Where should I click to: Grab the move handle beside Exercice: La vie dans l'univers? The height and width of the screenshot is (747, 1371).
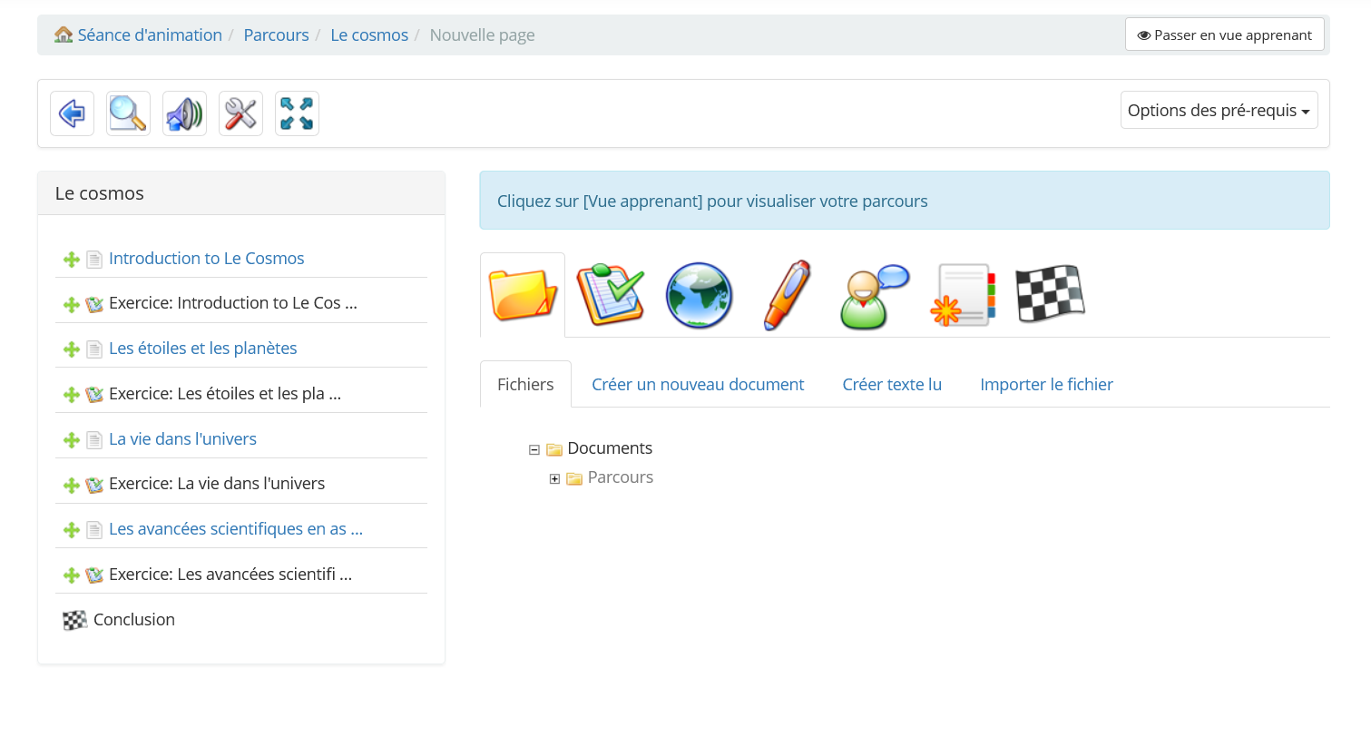[72, 485]
